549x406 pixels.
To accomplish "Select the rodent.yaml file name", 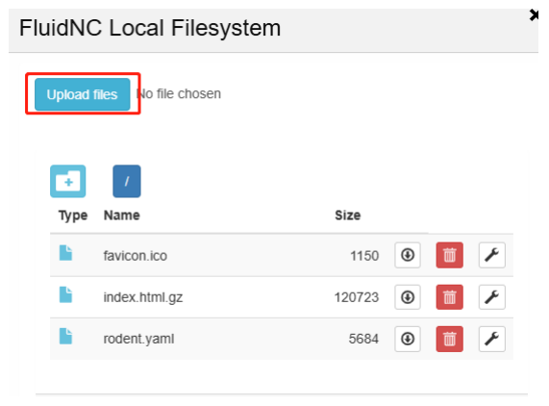I will tap(138, 339).
